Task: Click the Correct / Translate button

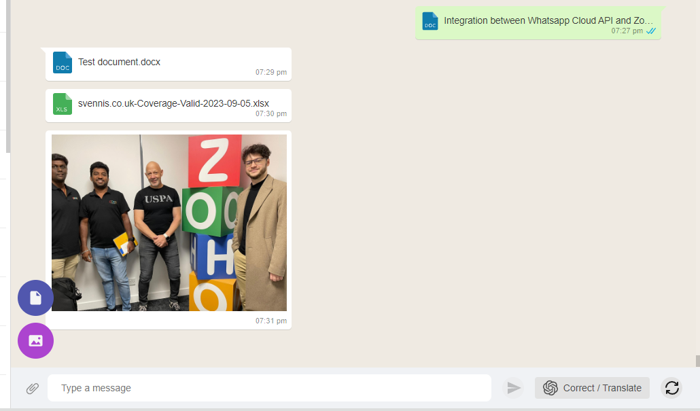Action: click(x=592, y=388)
